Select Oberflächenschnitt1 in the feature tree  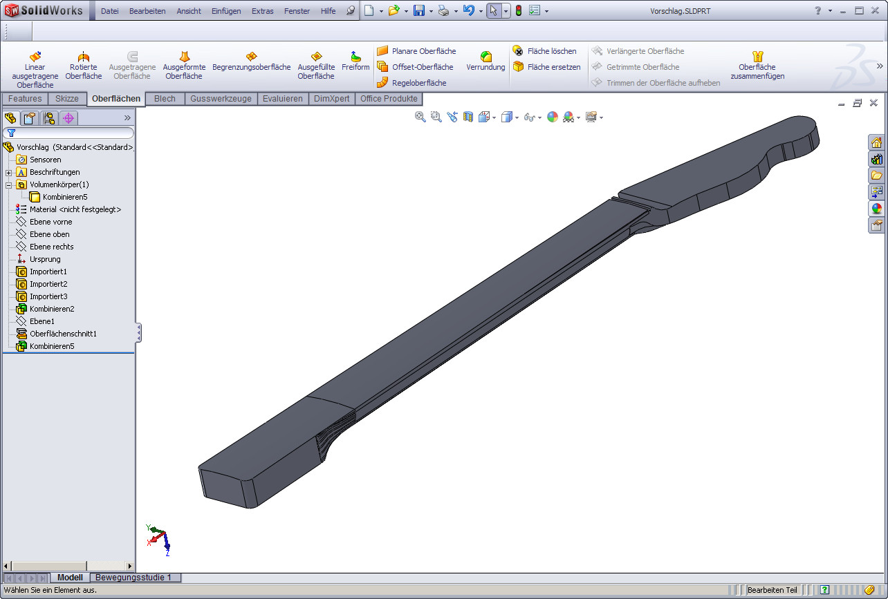tap(57, 334)
